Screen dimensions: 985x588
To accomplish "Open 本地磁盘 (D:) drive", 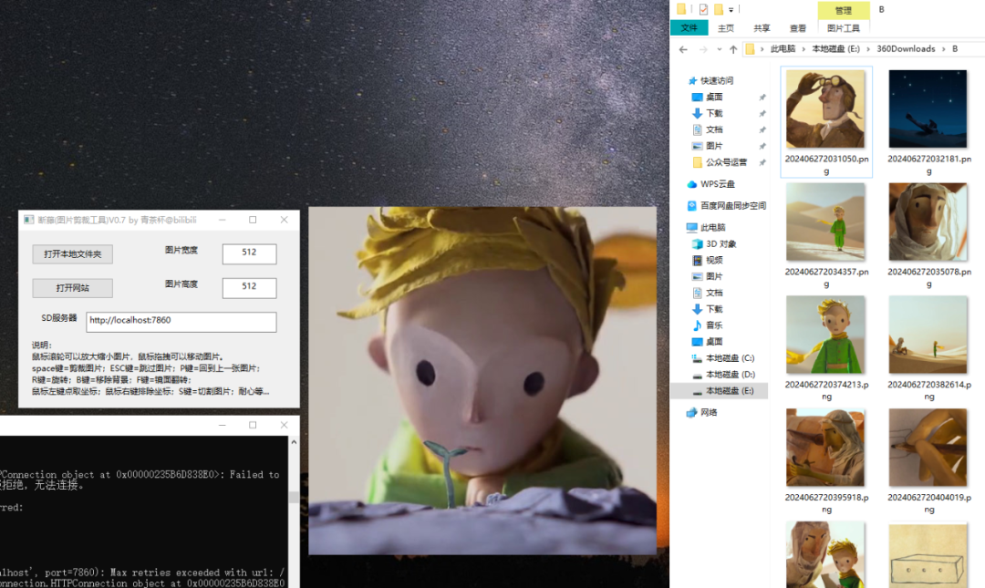I will click(730, 375).
